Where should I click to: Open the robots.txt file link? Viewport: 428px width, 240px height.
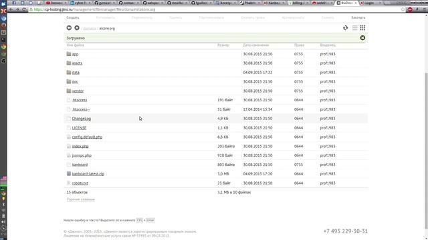tap(80, 183)
